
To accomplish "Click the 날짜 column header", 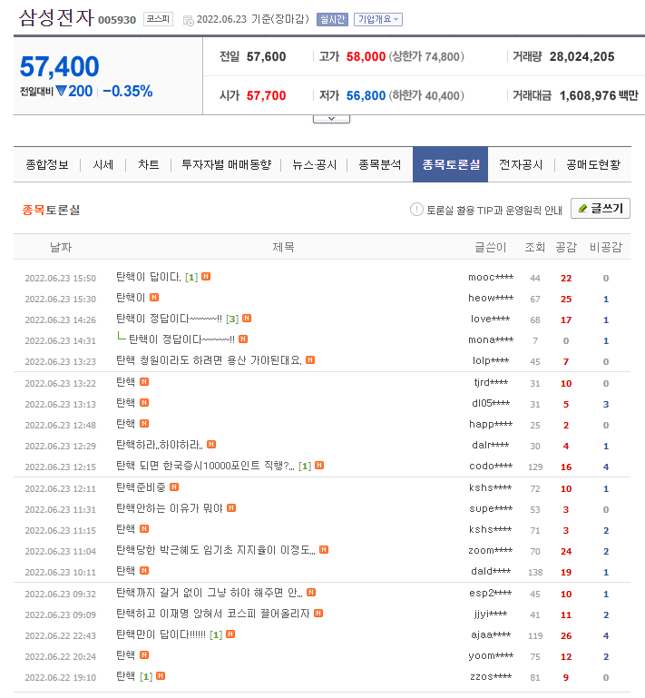I will pyautogui.click(x=61, y=247).
